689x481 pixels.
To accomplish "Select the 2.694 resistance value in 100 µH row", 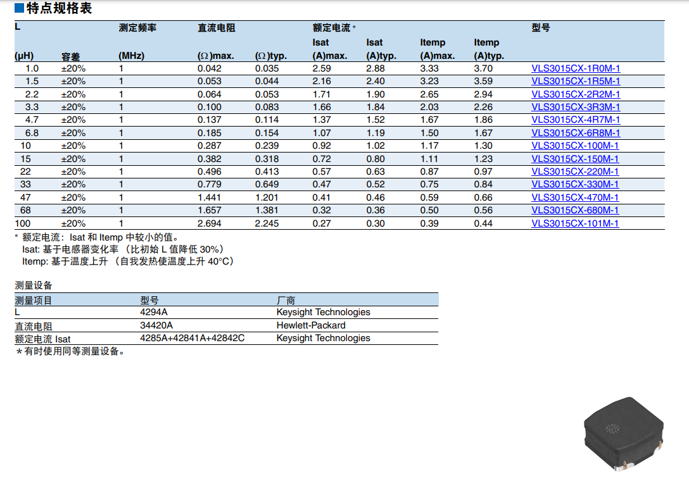I will [x=210, y=223].
